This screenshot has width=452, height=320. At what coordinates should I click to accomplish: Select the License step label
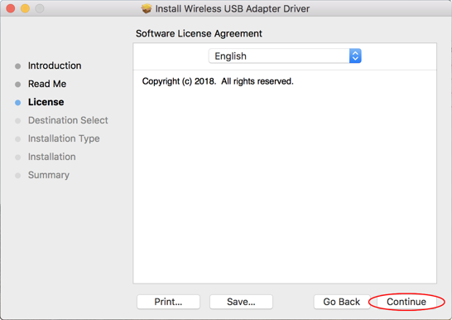pos(46,102)
